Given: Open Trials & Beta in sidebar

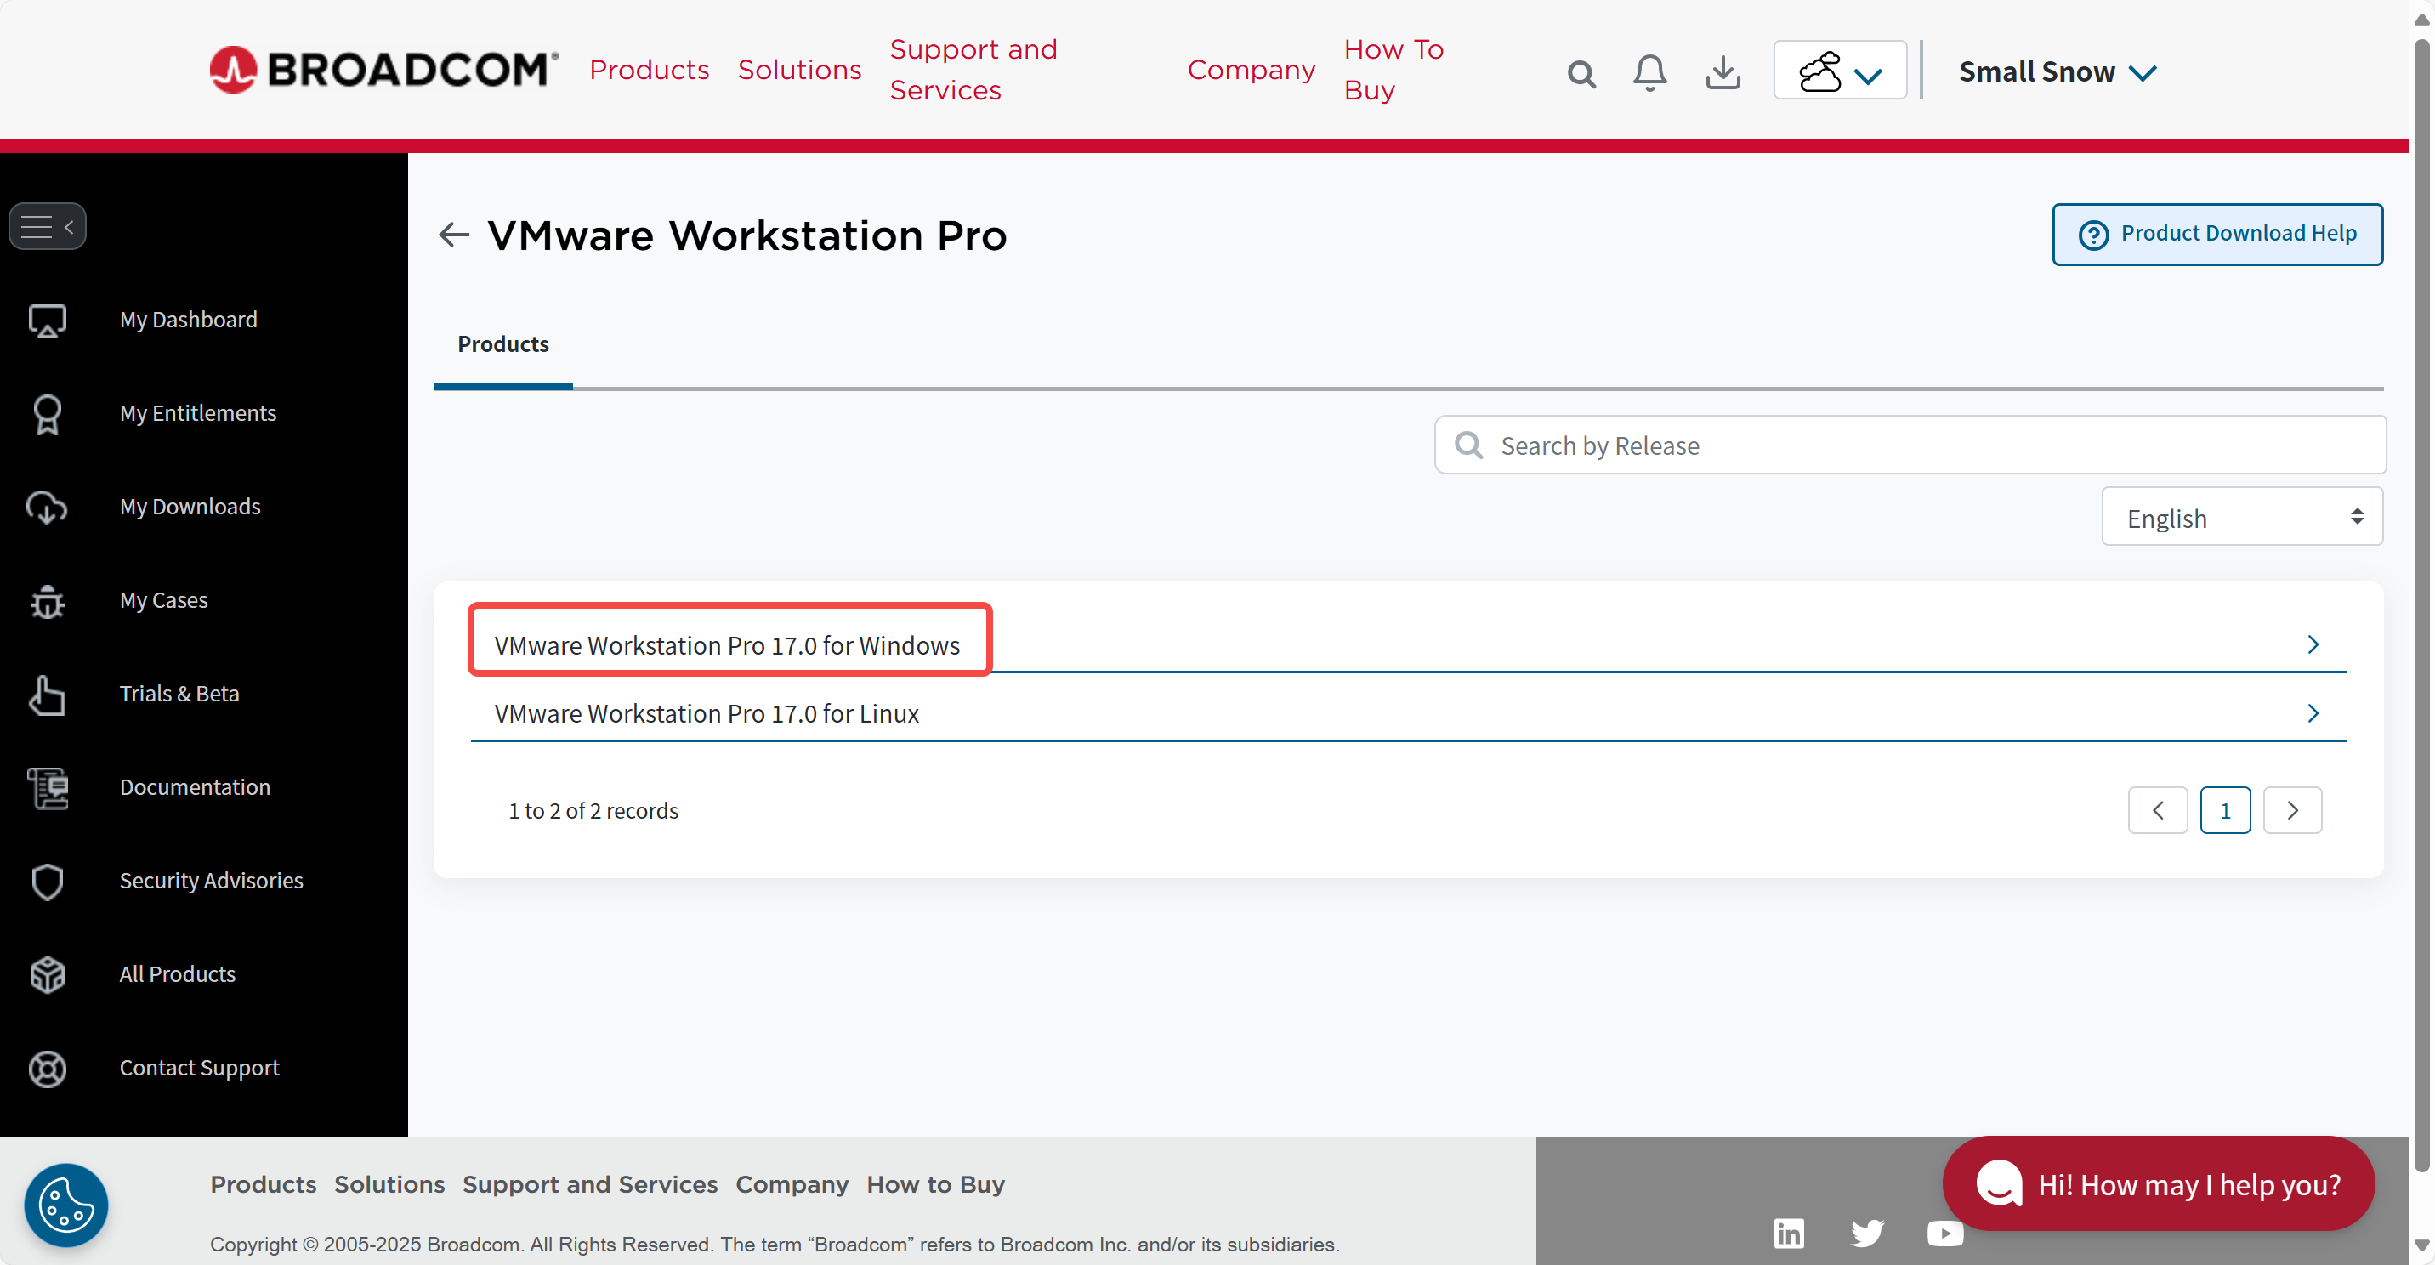Looking at the screenshot, I should click(x=179, y=694).
